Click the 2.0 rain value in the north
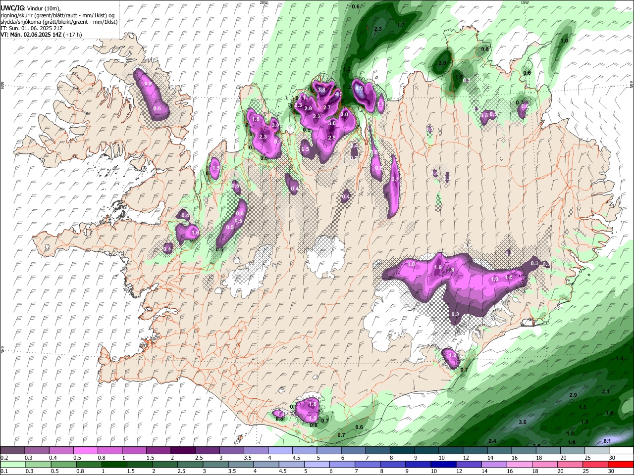 pyautogui.click(x=442, y=63)
